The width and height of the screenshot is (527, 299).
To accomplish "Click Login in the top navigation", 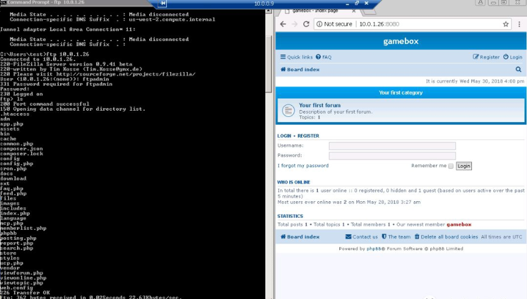I will click(512, 57).
